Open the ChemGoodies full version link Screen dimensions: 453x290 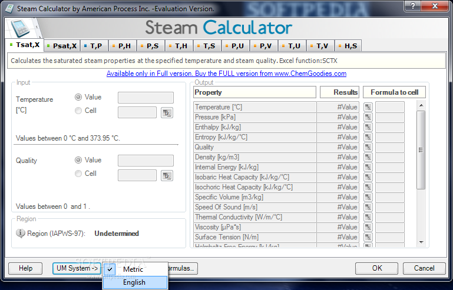(x=226, y=74)
